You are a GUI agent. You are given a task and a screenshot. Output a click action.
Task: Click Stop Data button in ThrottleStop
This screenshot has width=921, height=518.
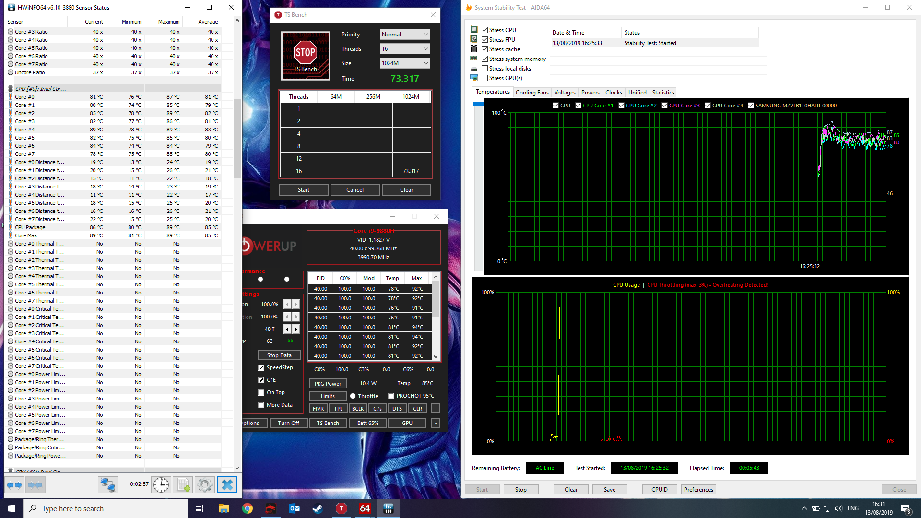(x=279, y=355)
